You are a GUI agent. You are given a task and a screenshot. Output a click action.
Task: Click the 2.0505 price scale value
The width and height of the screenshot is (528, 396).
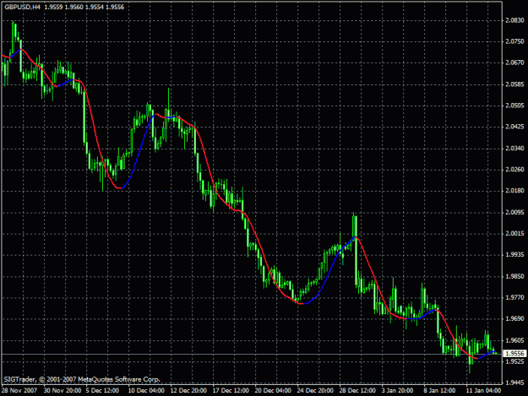click(514, 106)
